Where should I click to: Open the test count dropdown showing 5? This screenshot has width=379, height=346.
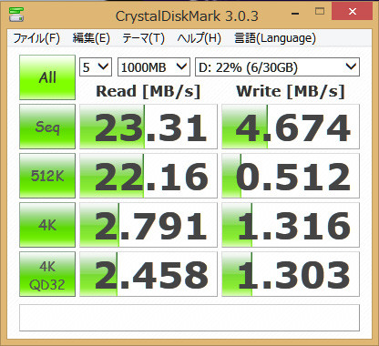tap(96, 66)
